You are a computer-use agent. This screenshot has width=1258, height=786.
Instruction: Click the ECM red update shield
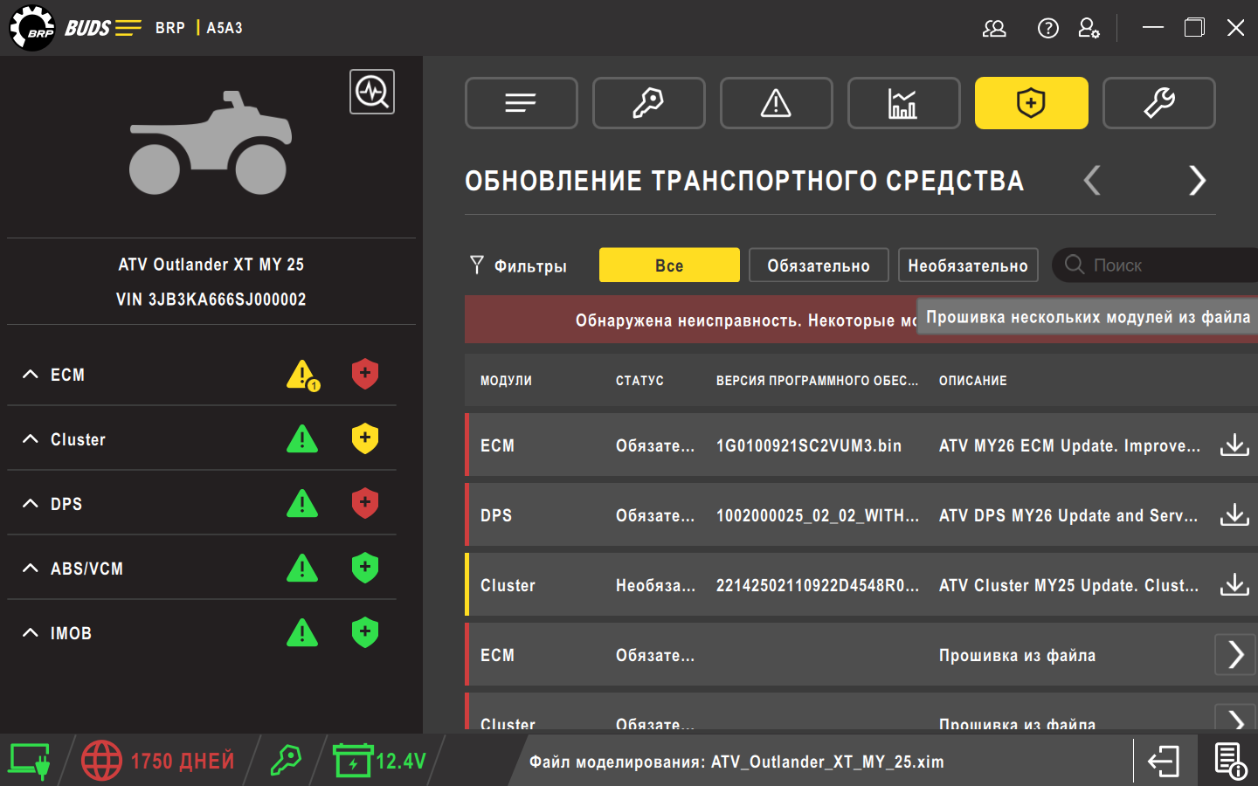[365, 374]
